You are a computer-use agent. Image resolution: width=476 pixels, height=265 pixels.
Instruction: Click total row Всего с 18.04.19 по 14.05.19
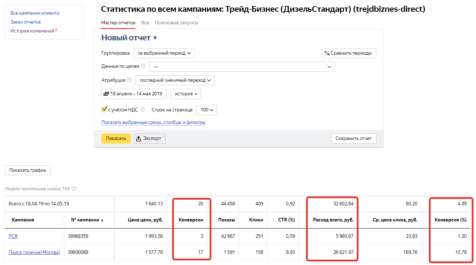39,204
